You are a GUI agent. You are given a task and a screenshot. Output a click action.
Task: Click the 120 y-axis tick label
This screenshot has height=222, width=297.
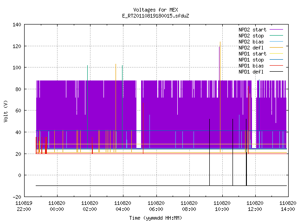pos(17,46)
